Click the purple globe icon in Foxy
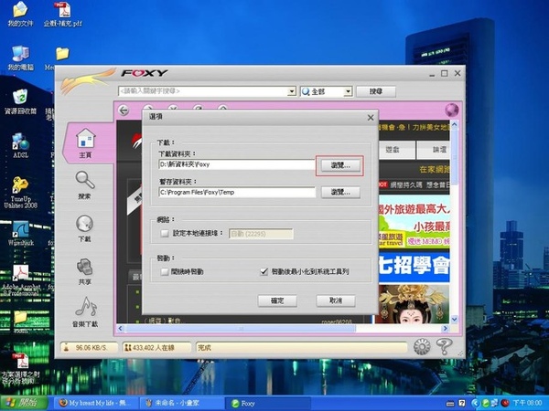 tap(452, 111)
